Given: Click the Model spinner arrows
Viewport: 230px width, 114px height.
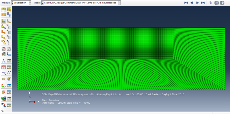Looking at the screenshot, I should click(x=43, y=3).
